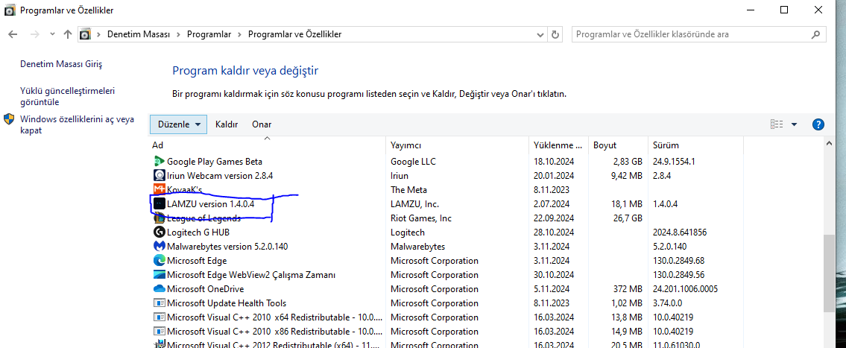Viewport: 846px width, 348px height.
Task: Select Google Play Games Beta row
Action: coord(446,161)
